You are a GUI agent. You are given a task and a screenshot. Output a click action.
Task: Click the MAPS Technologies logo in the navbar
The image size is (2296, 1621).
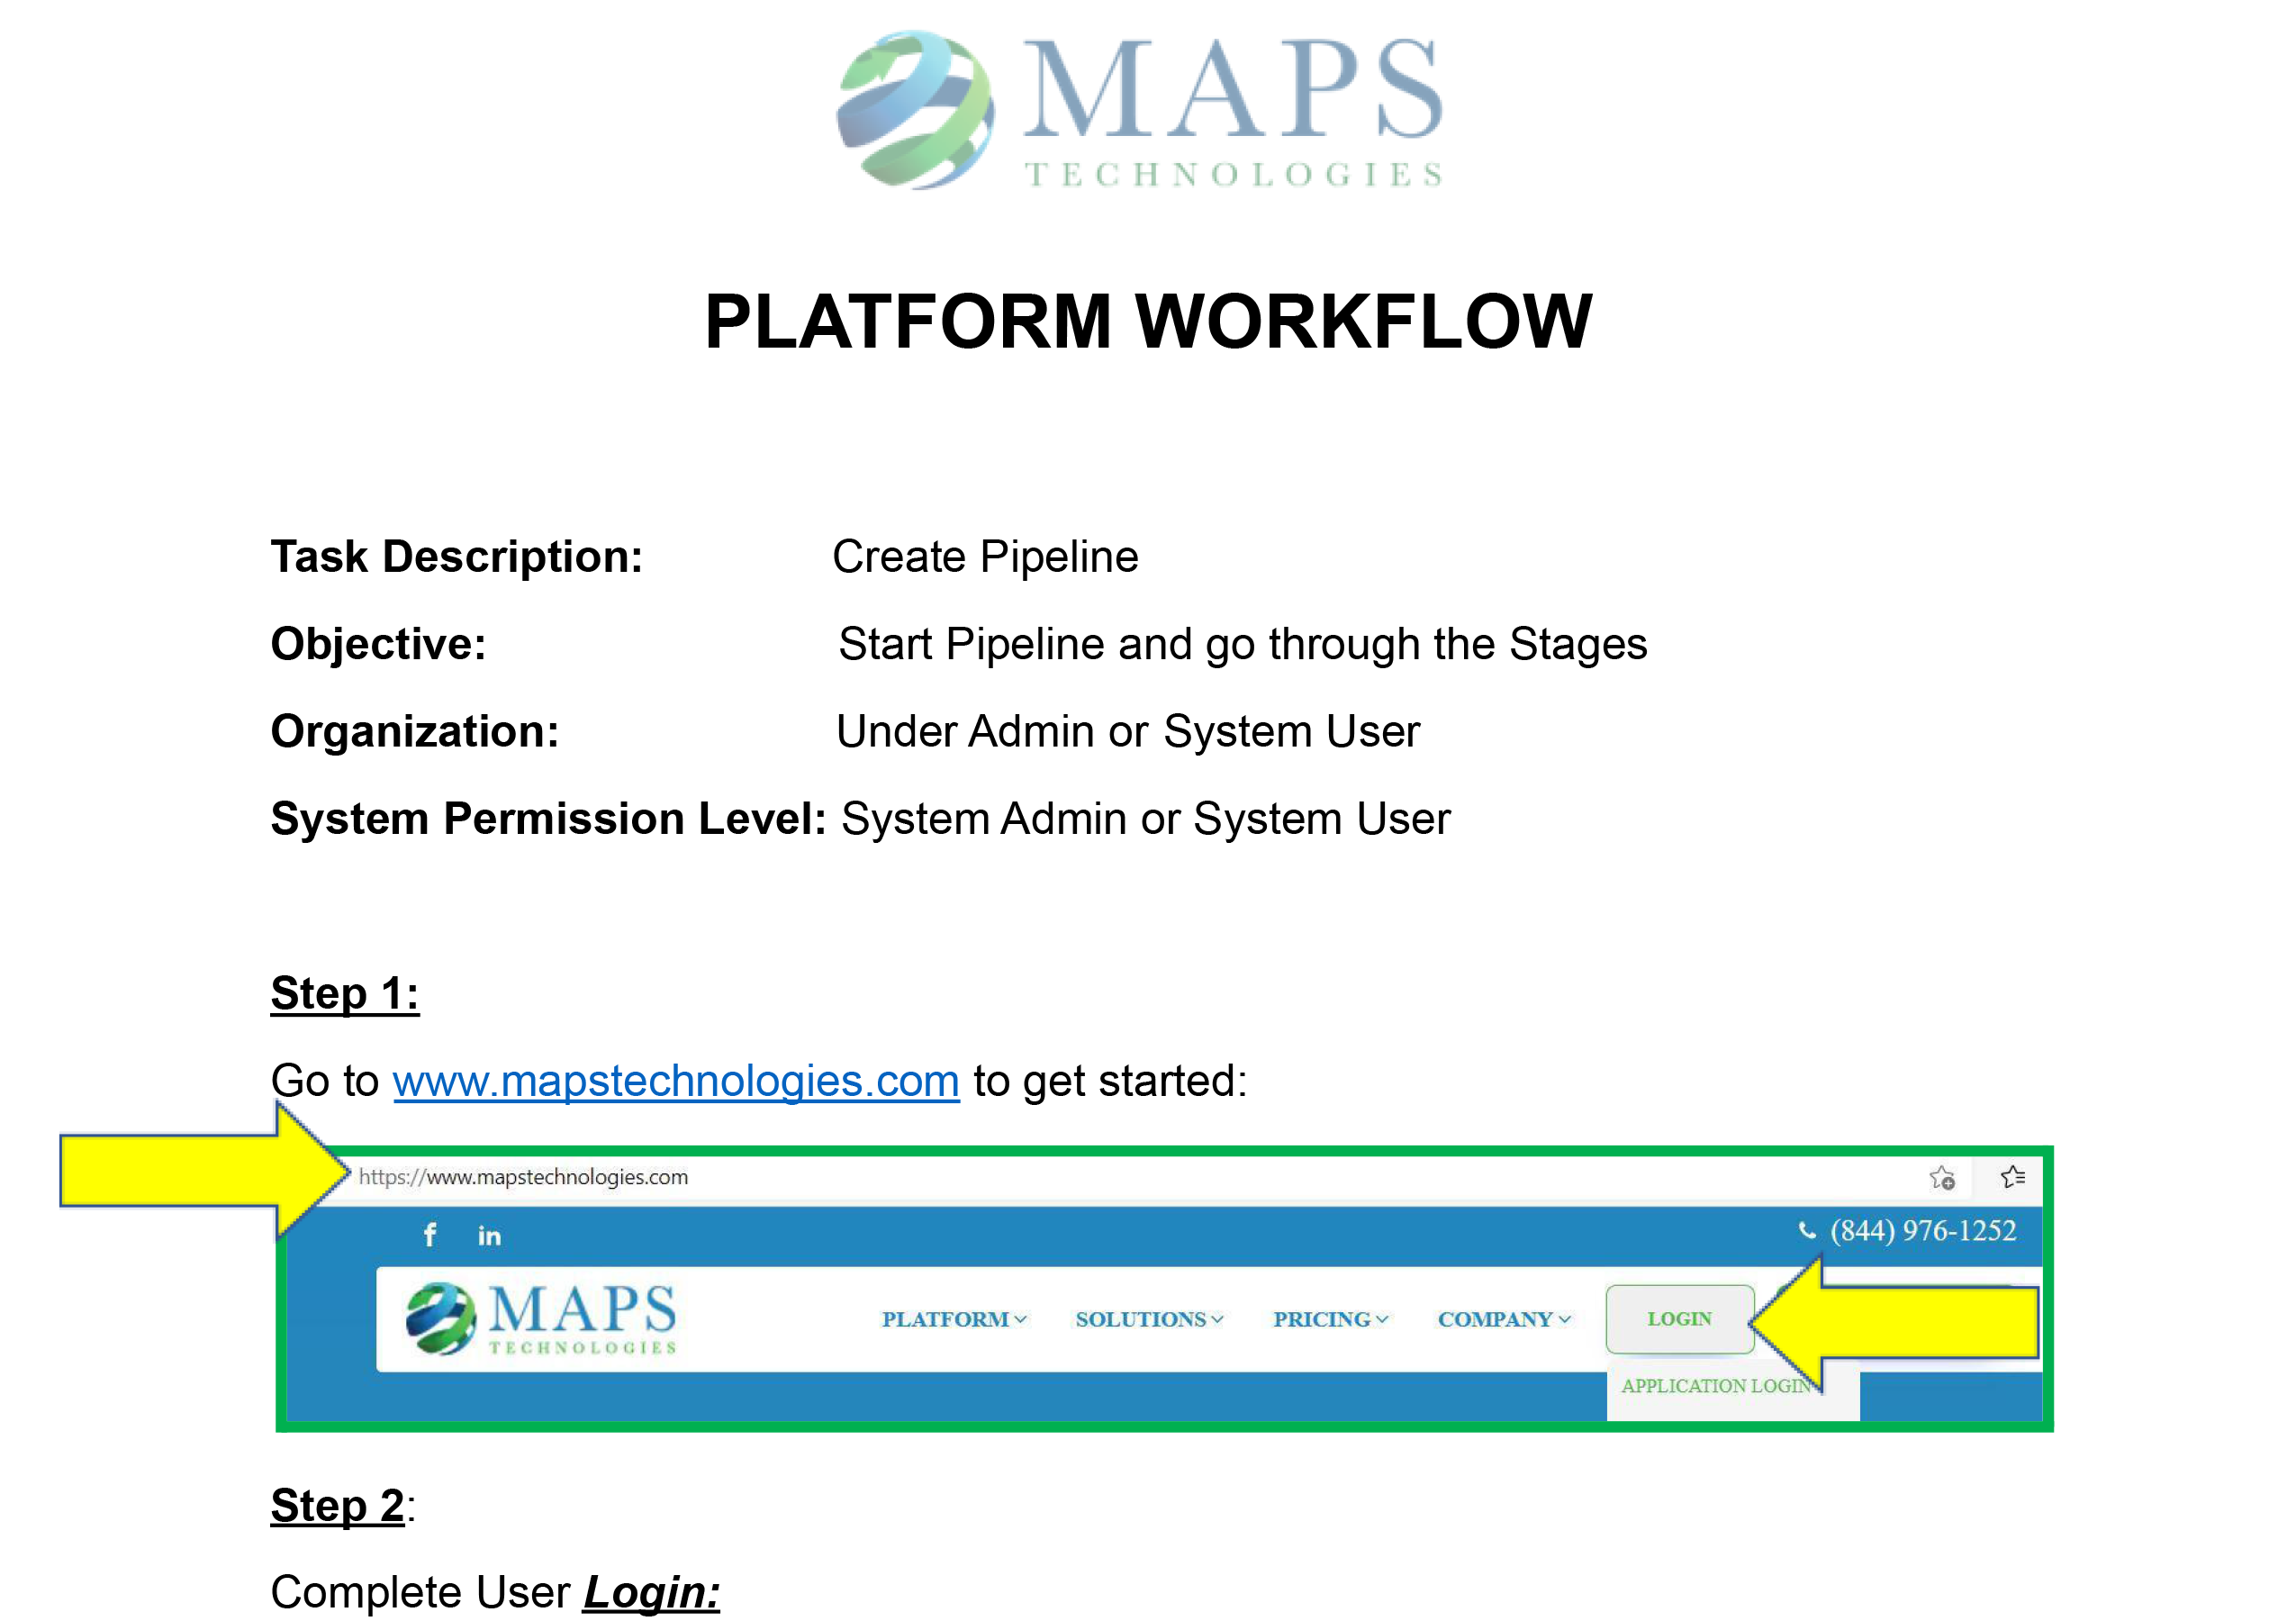coord(541,1319)
